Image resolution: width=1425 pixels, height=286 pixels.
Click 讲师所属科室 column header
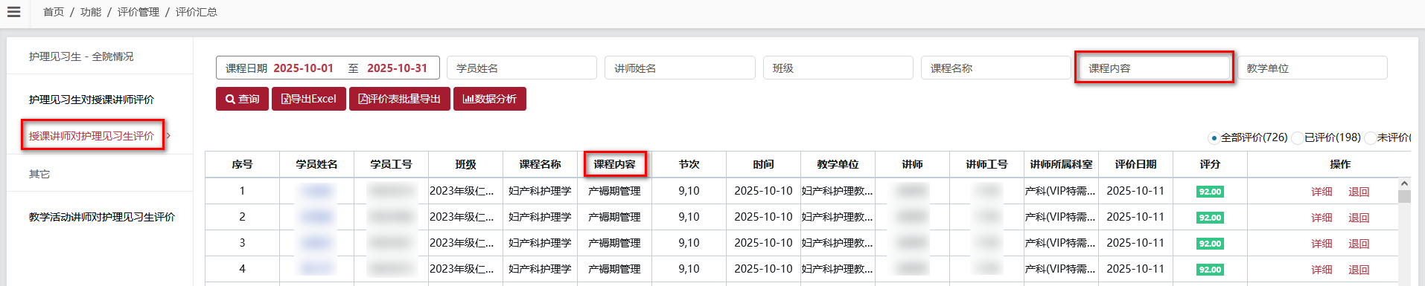[1061, 164]
